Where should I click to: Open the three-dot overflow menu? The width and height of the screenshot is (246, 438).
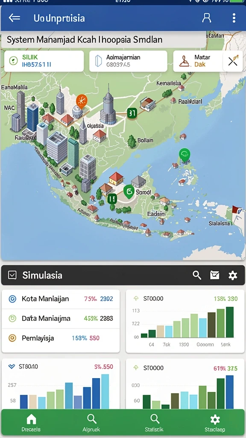[234, 18]
